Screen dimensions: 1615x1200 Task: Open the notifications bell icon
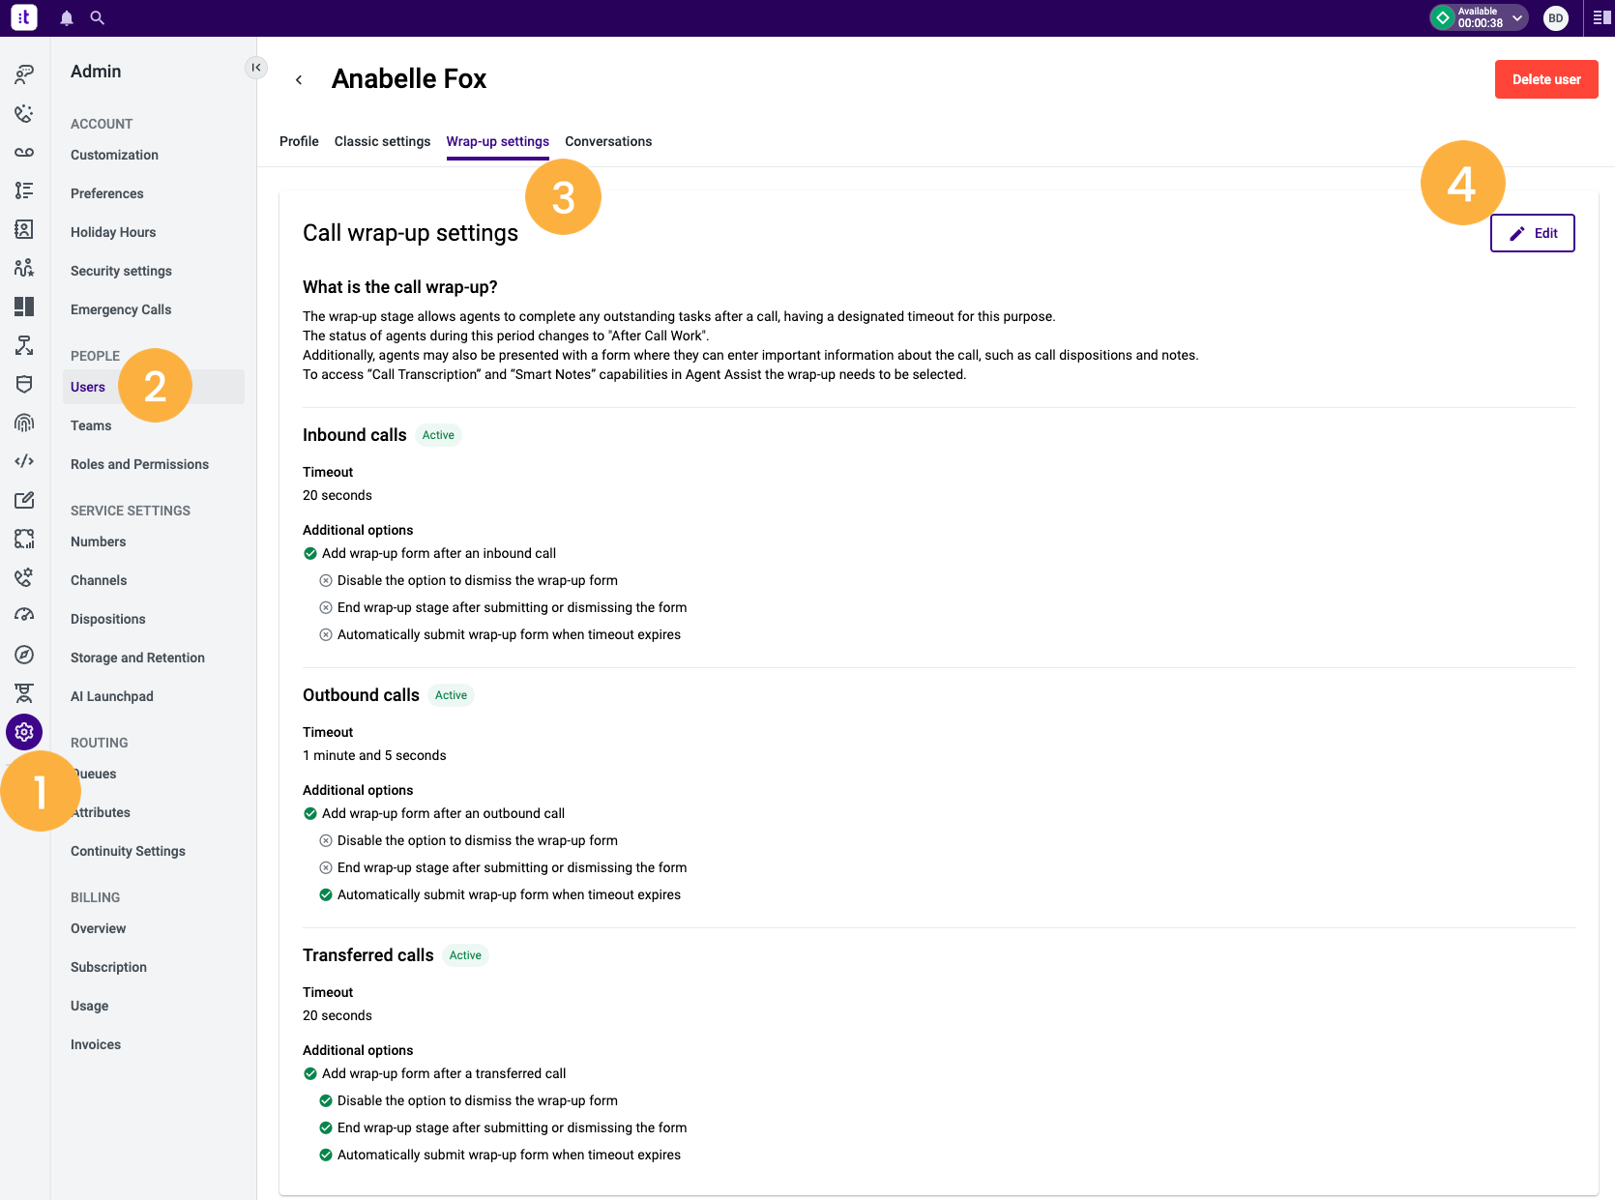click(67, 17)
